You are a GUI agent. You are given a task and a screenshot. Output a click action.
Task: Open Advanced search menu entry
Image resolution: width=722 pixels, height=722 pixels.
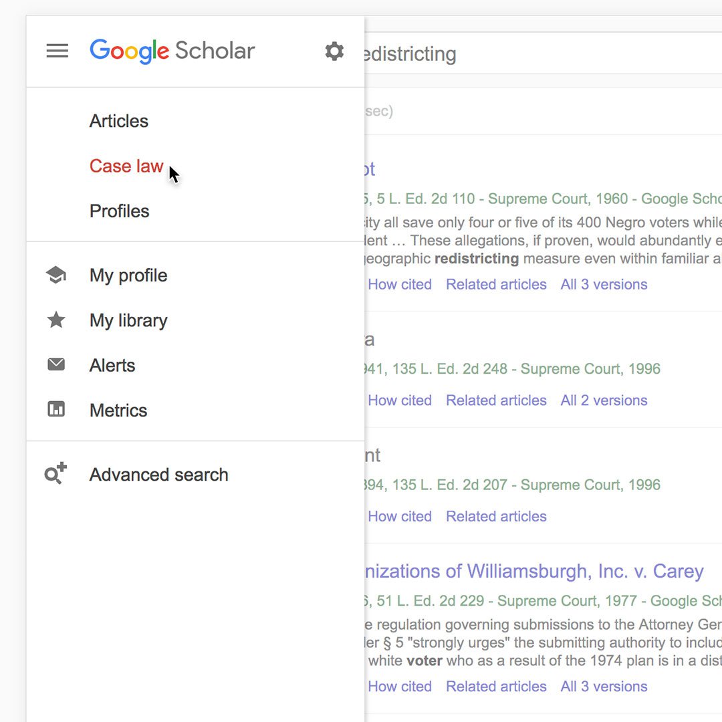click(x=159, y=474)
